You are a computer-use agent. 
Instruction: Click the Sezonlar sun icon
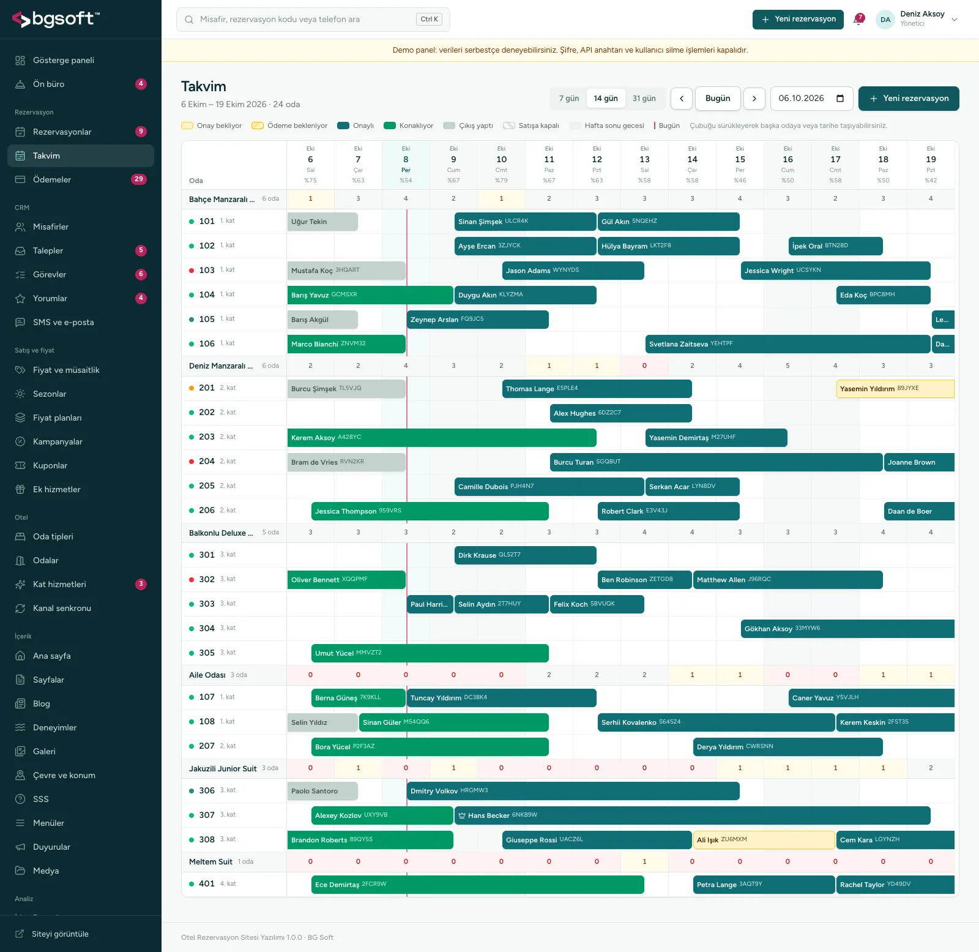(x=20, y=394)
